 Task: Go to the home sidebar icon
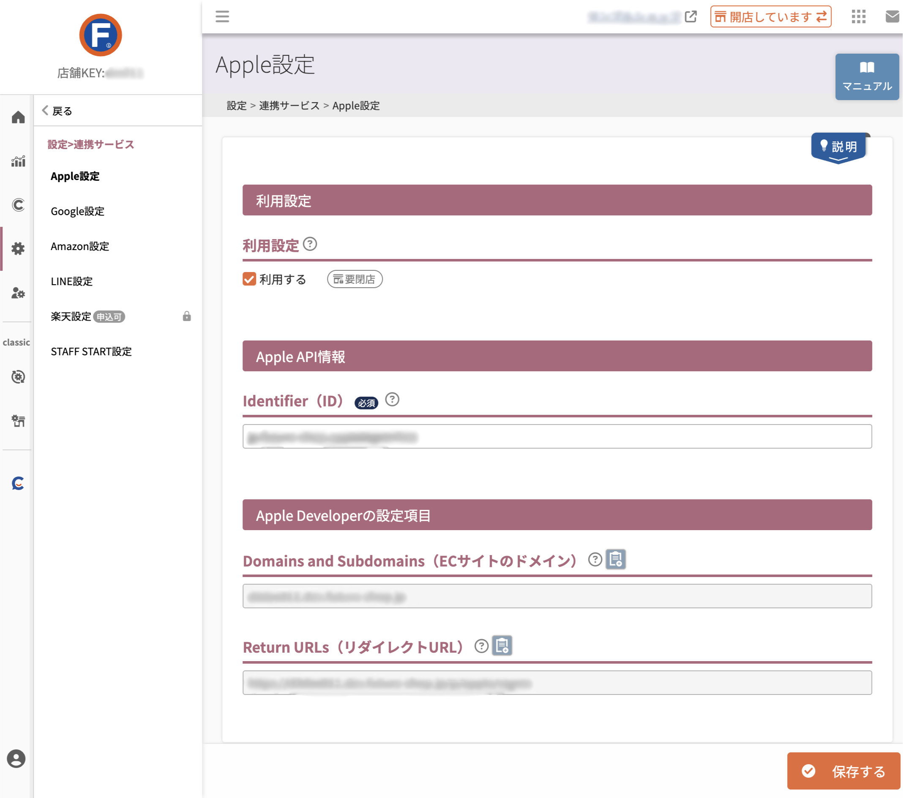[18, 117]
